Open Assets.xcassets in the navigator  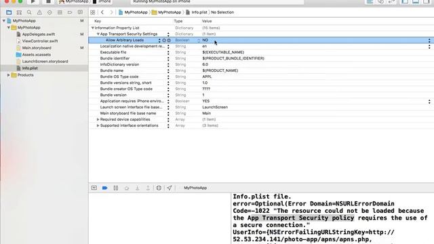coord(36,55)
